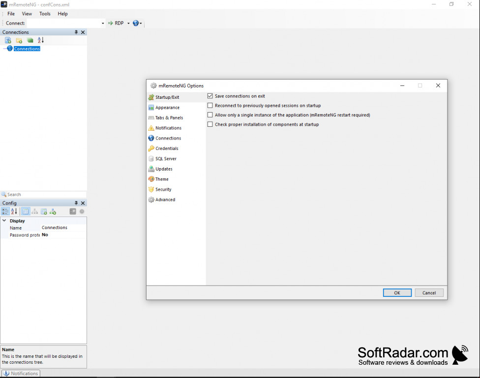This screenshot has width=480, height=378.
Task: Open the File menu
Action: point(11,14)
